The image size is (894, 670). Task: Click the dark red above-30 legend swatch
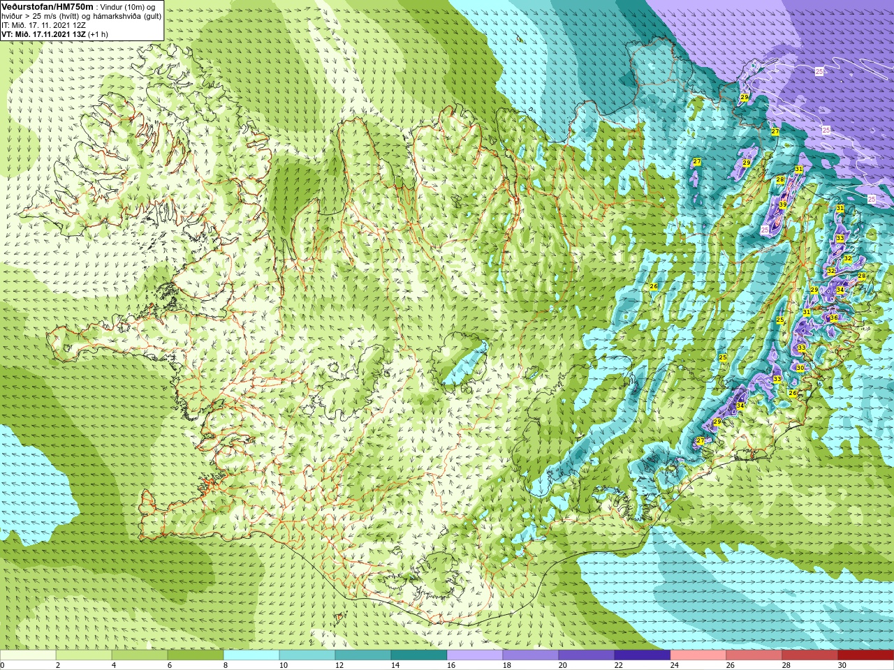(x=865, y=655)
